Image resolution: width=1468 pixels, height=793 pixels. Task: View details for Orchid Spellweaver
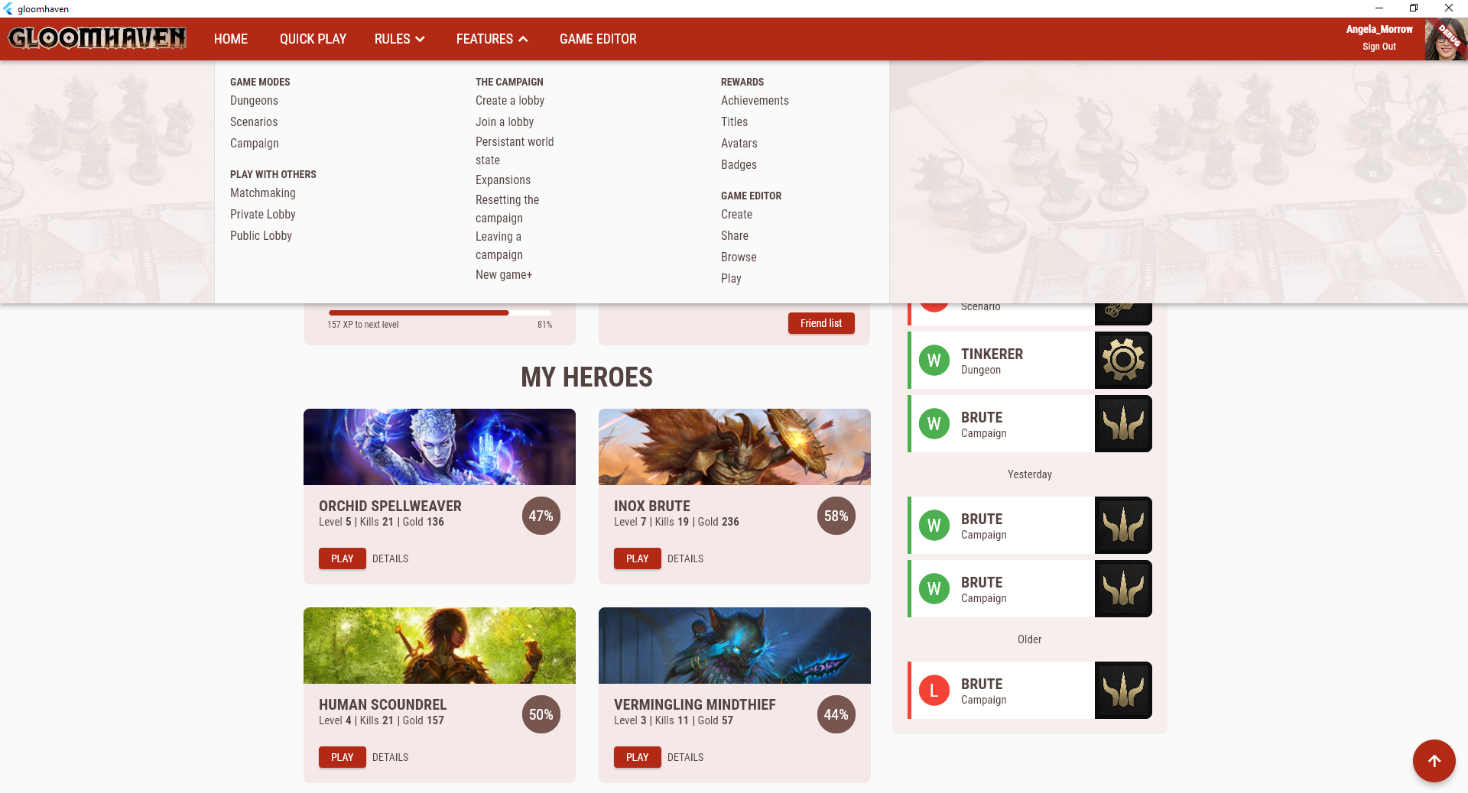click(x=390, y=558)
